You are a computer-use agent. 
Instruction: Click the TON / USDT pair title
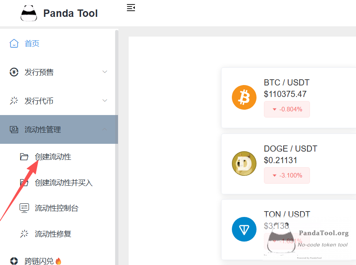click(x=287, y=214)
